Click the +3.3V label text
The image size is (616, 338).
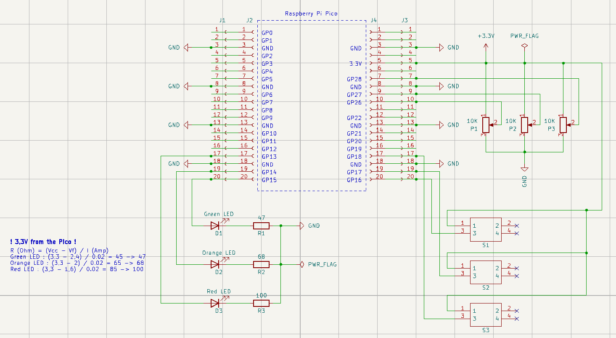pos(486,36)
